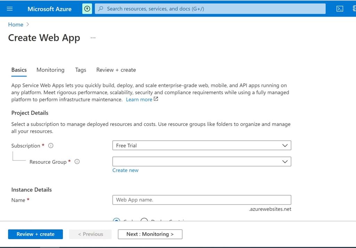The image size is (356, 248).
Task: Select the Tags tab
Action: [81, 70]
